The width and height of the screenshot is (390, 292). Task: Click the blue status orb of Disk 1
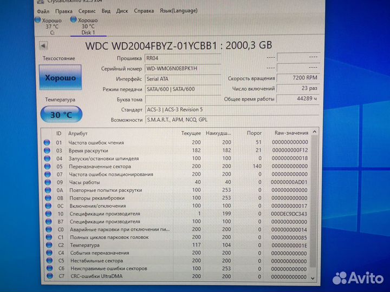73,19
